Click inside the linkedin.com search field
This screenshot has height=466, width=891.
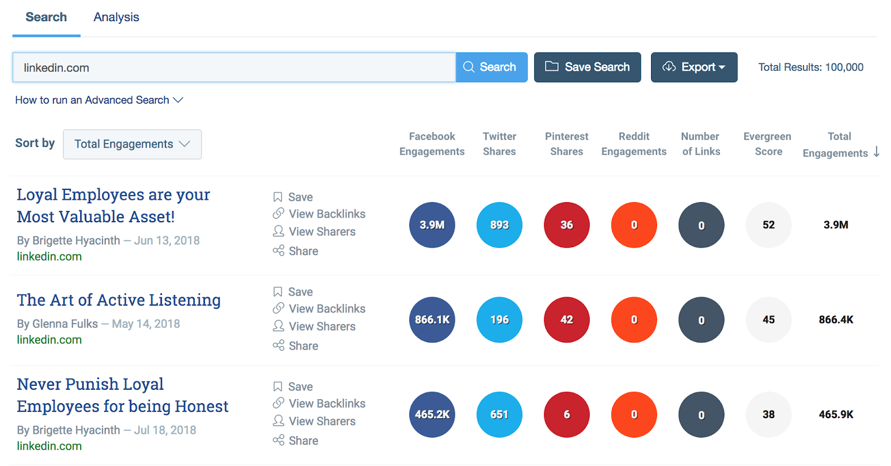[234, 67]
